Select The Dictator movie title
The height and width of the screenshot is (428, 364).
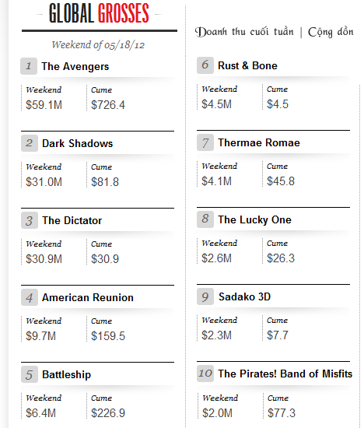72,220
